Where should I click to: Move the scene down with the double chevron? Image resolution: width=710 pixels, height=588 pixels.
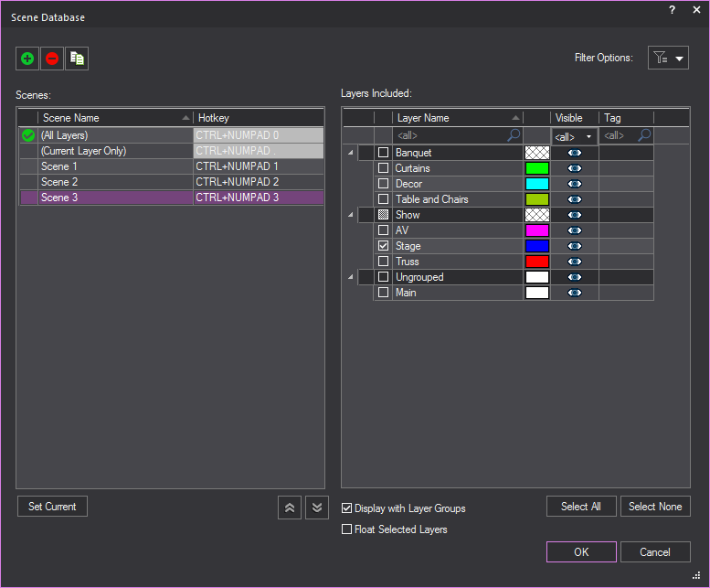[317, 508]
